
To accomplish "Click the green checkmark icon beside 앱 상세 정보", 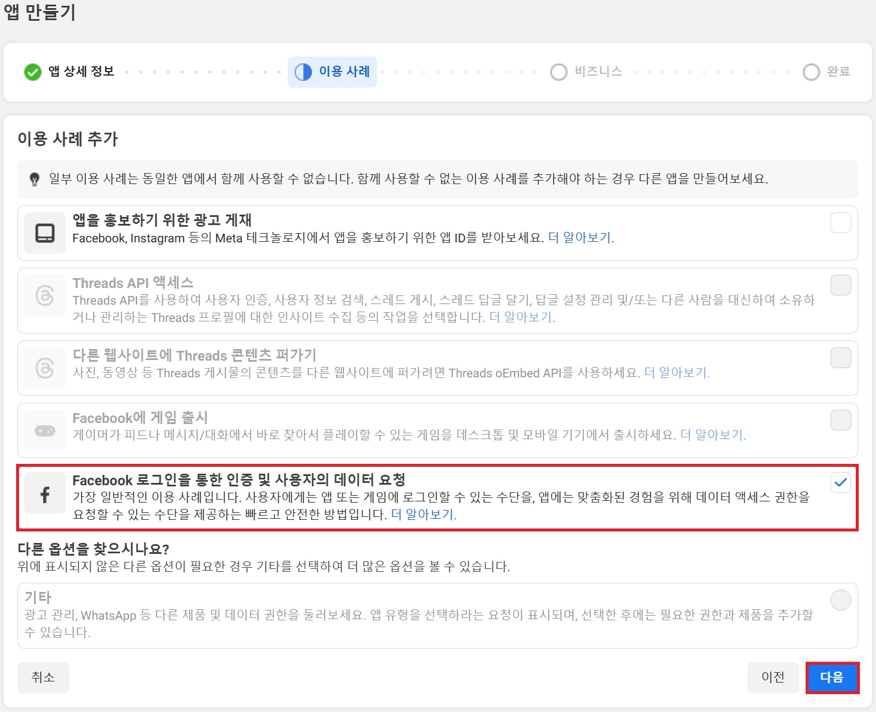I will [x=33, y=72].
